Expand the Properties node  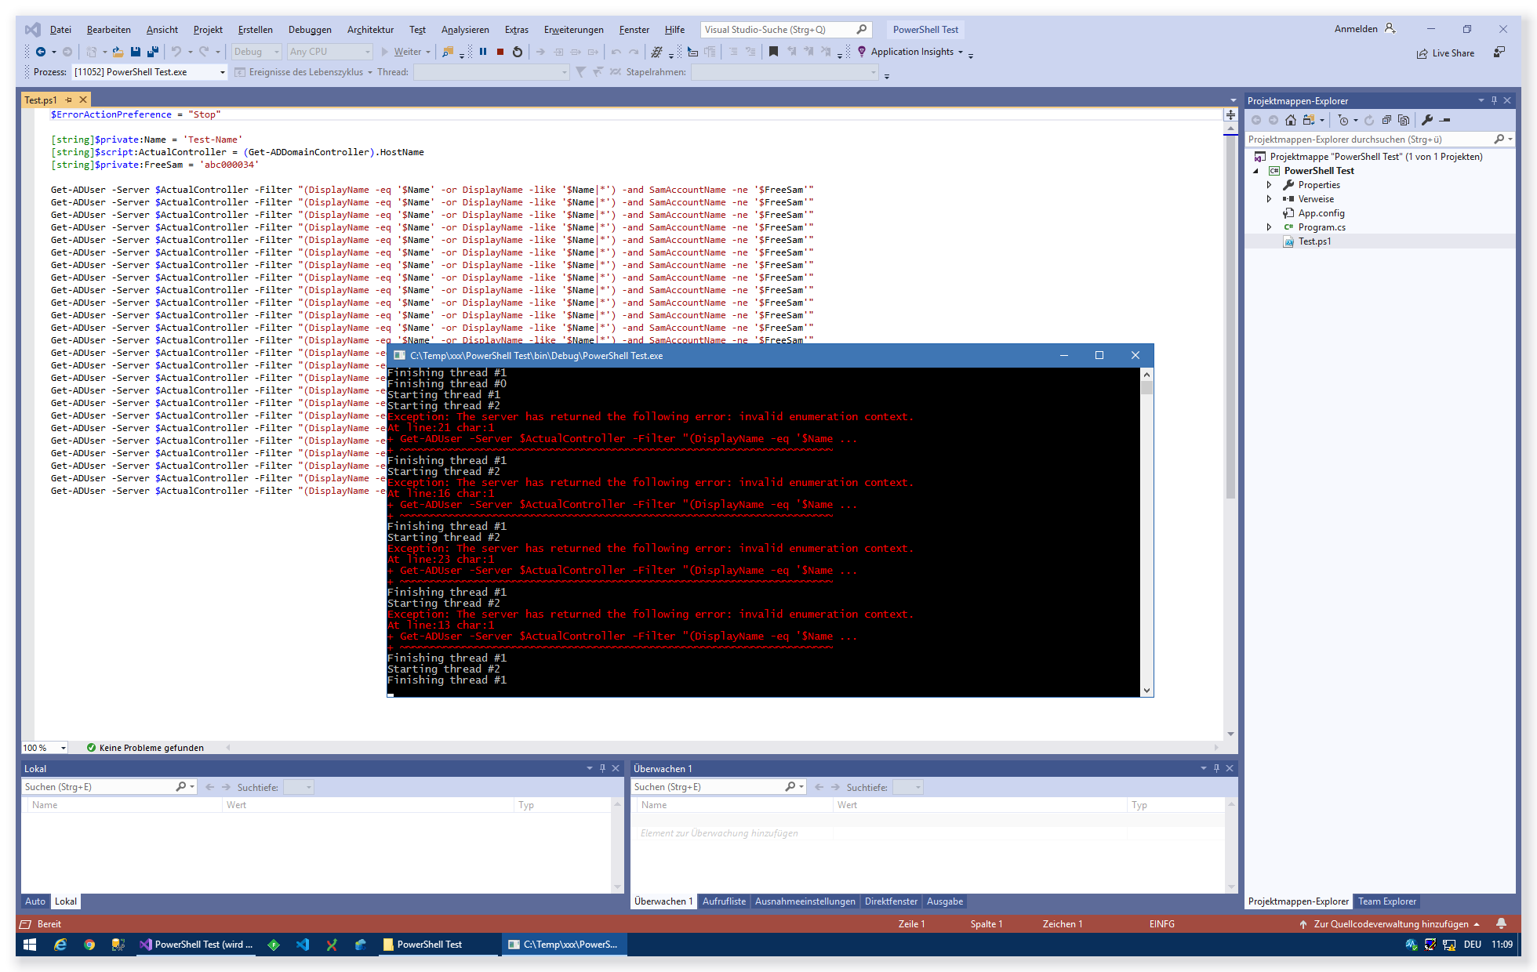1269,185
